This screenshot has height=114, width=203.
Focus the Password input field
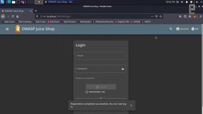click(x=101, y=69)
